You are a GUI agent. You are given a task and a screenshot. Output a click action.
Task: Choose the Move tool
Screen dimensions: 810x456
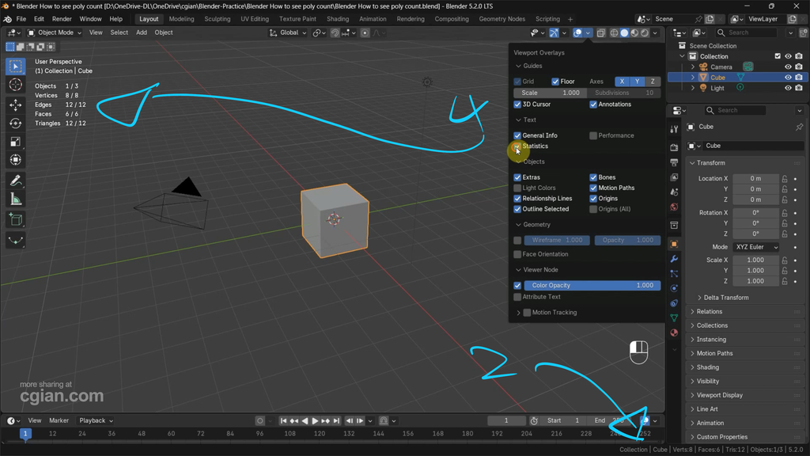pos(16,105)
